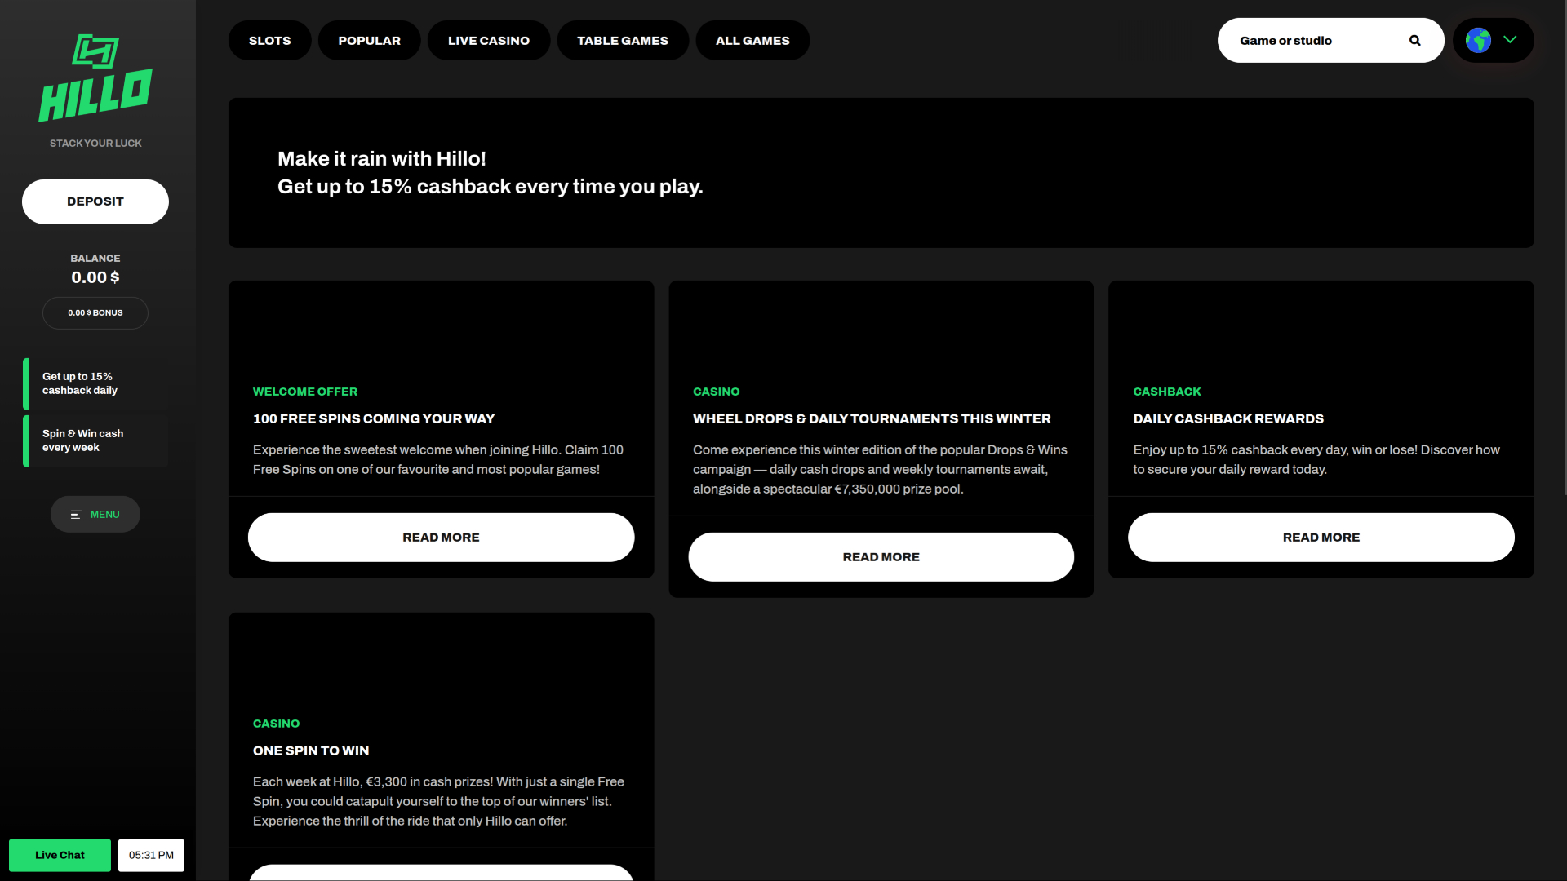Click the hamburger icon beside MENU
Viewport: 1567px width, 881px height.
tap(76, 515)
